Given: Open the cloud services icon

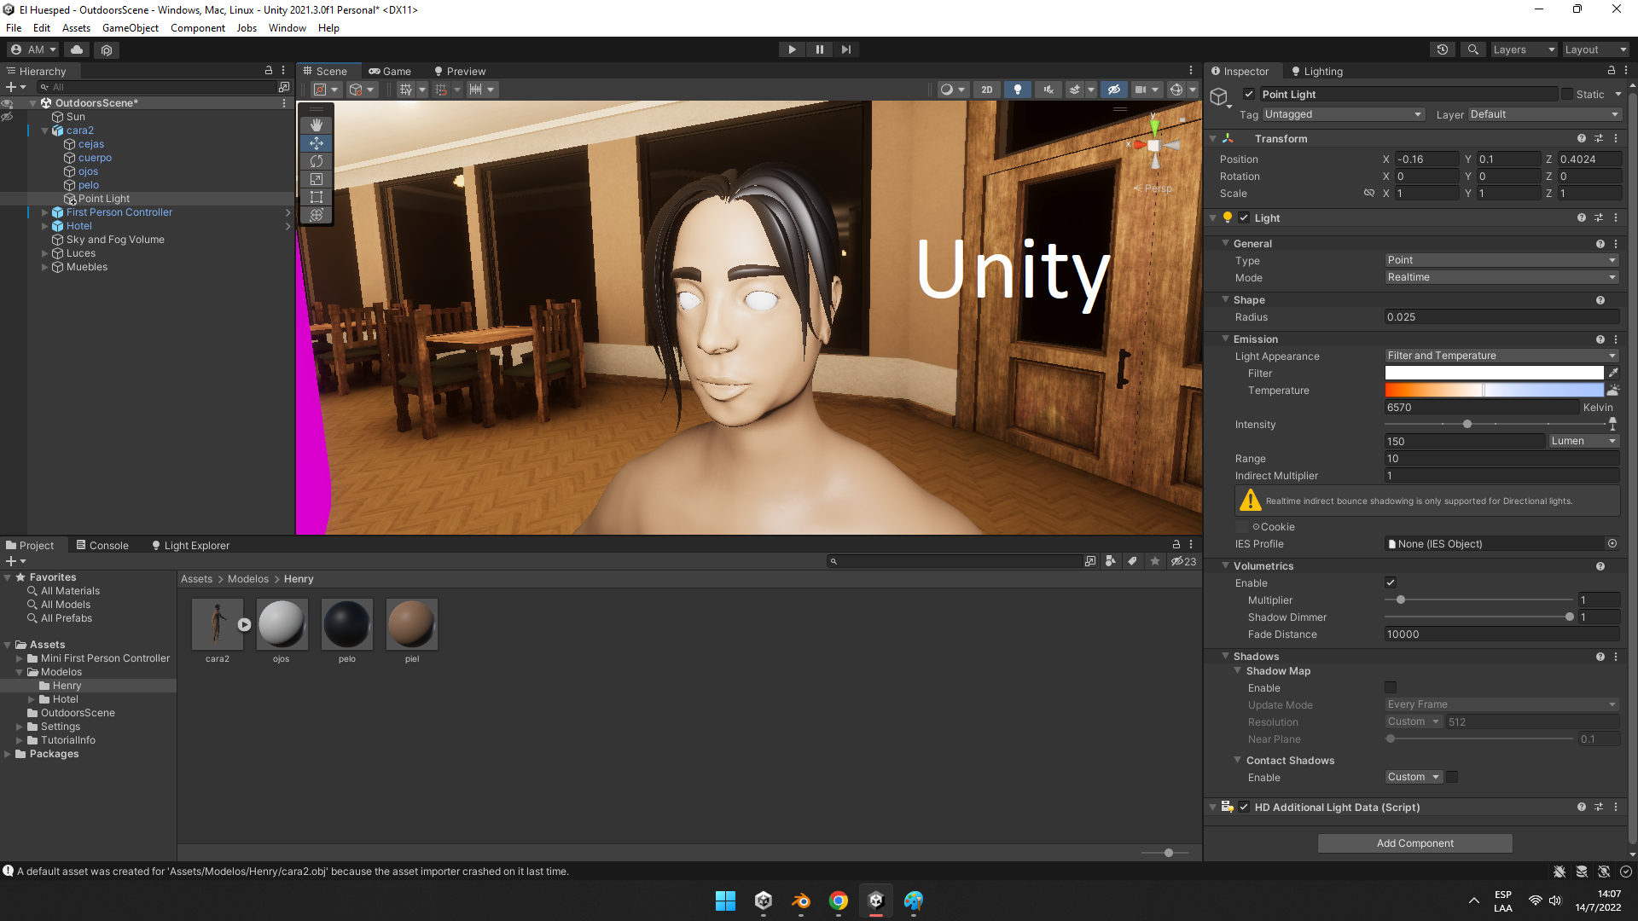Looking at the screenshot, I should pyautogui.click(x=77, y=49).
